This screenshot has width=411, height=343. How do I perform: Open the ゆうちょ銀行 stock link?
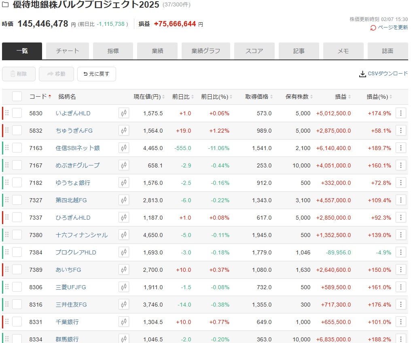click(x=73, y=183)
